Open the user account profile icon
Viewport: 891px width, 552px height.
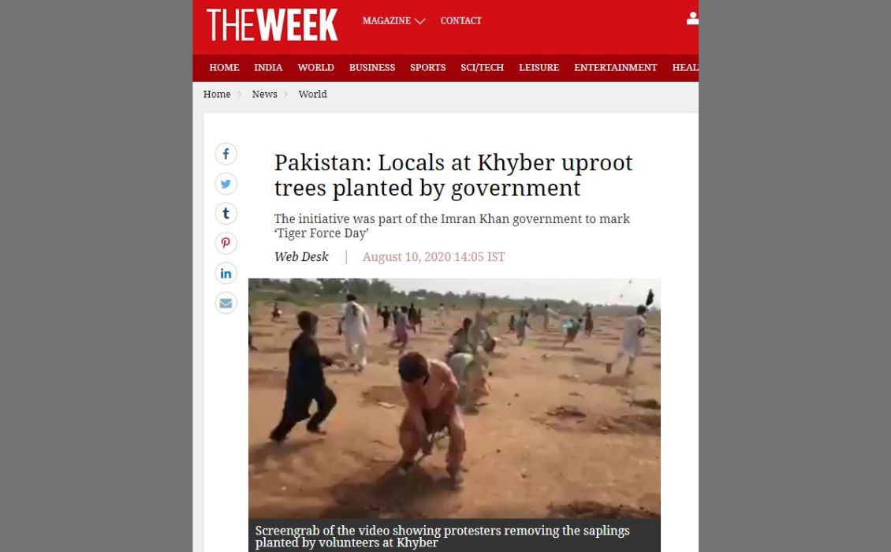pyautogui.click(x=692, y=19)
